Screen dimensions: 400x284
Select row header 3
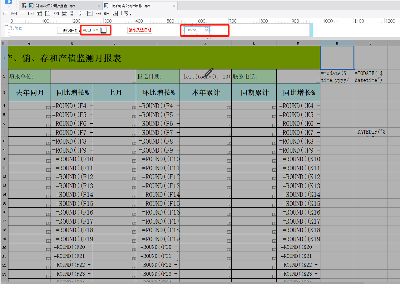[x=4, y=92]
